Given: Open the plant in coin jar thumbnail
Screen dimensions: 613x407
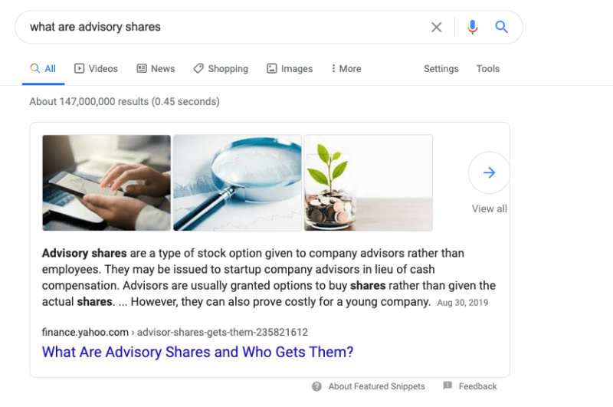Looking at the screenshot, I should (368, 182).
